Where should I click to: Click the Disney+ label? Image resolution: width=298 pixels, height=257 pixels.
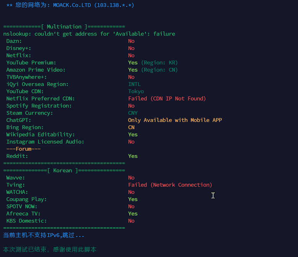19,48
